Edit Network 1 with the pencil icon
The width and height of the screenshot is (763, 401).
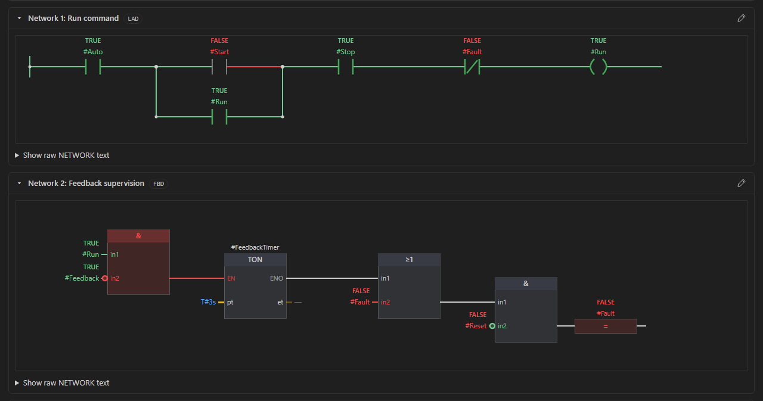pos(741,18)
